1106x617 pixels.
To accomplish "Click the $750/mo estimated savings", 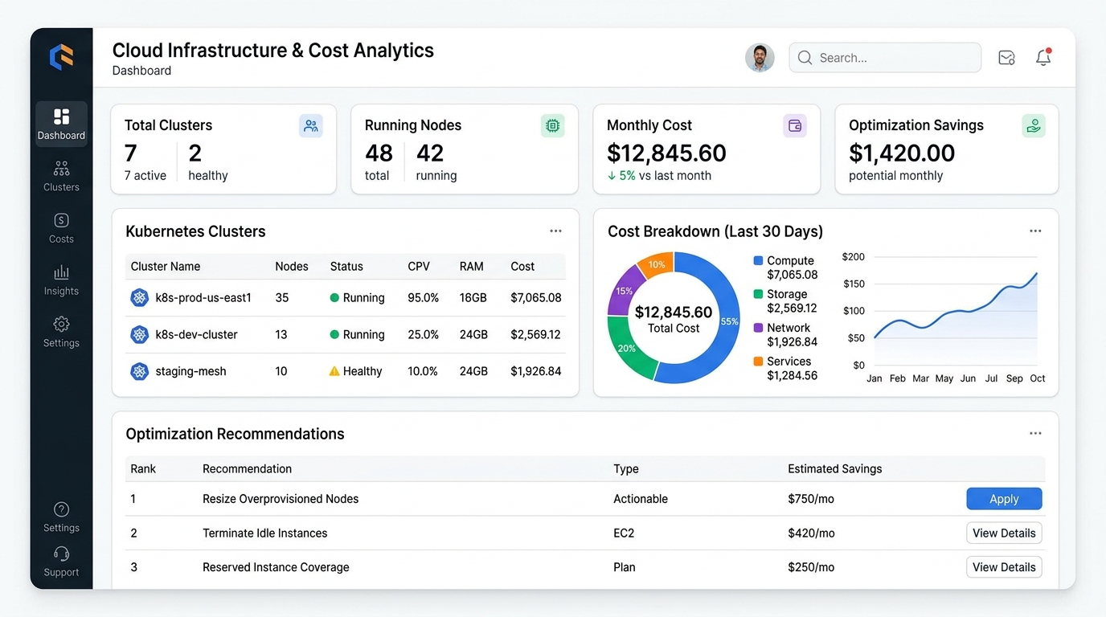I will point(811,499).
